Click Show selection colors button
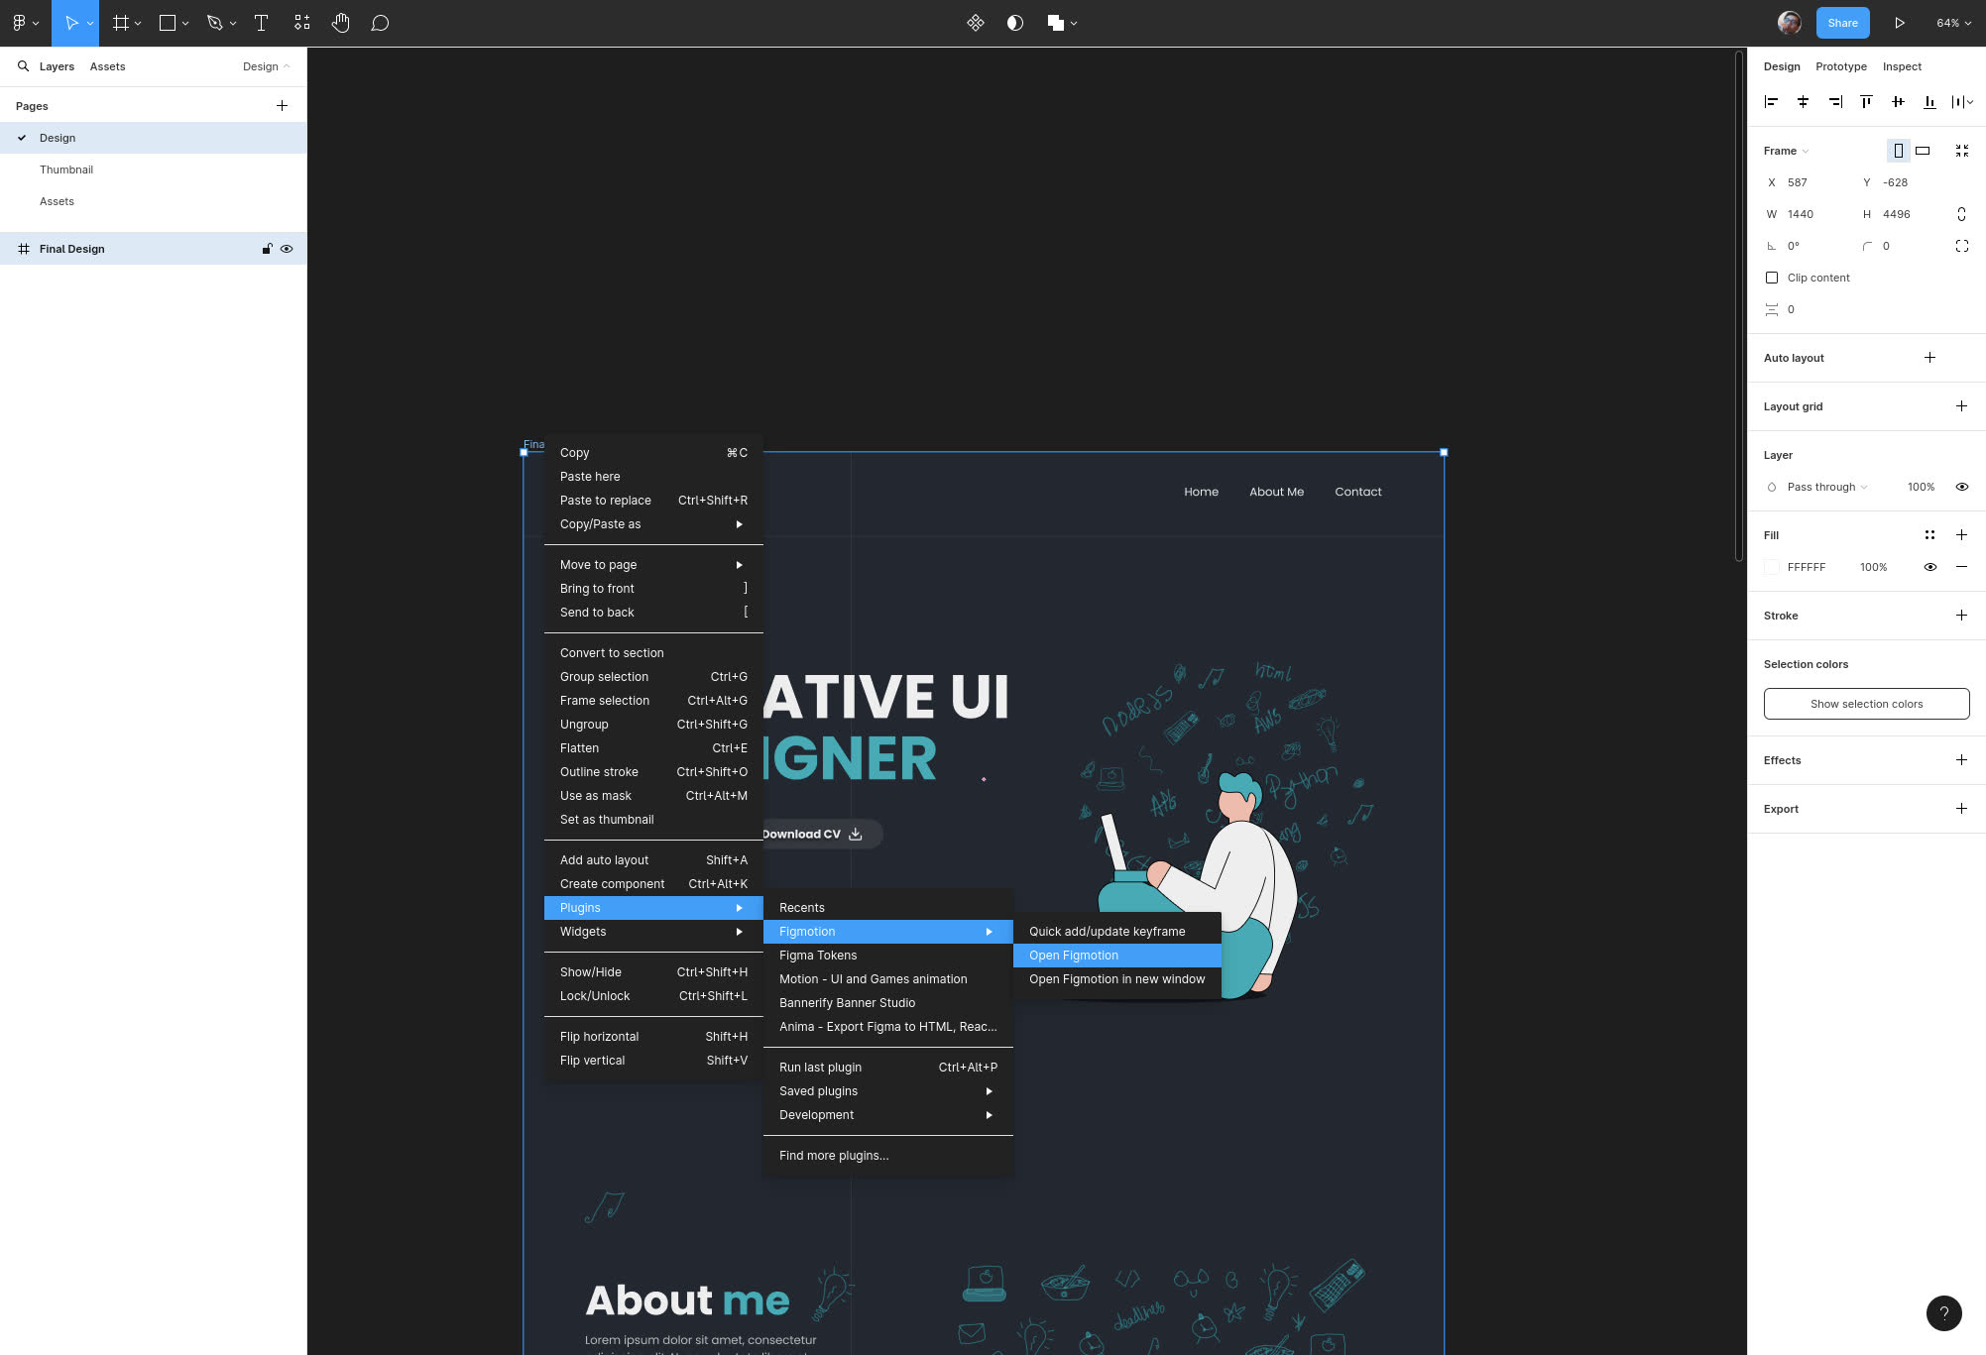 pyautogui.click(x=1866, y=704)
